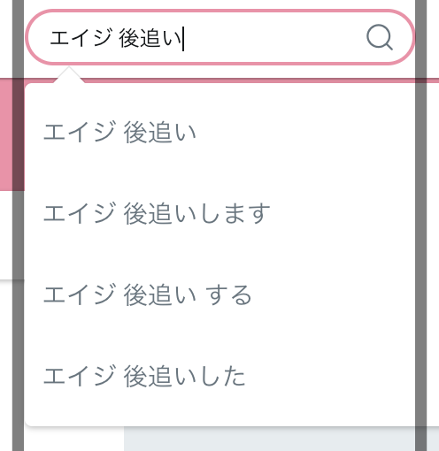Open the last autocomplete entry ending in した
The image size is (439, 451).
[220, 376]
